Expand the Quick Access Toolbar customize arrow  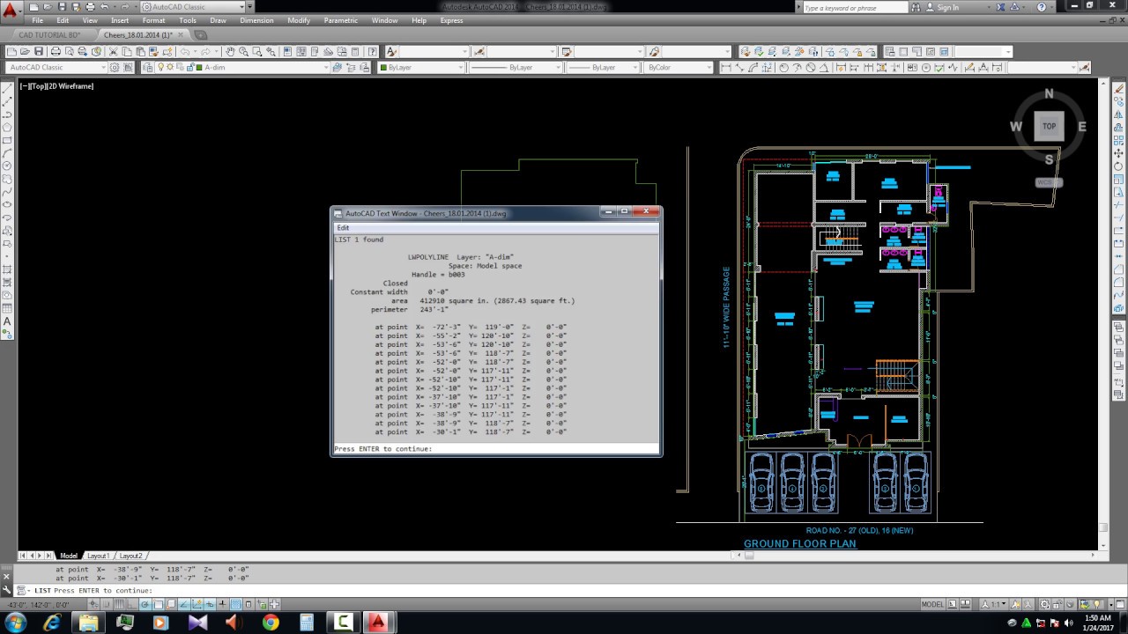pyautogui.click(x=250, y=7)
